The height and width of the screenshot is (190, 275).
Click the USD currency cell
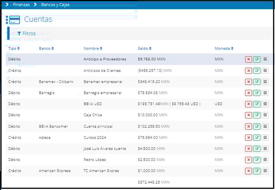tap(218, 104)
